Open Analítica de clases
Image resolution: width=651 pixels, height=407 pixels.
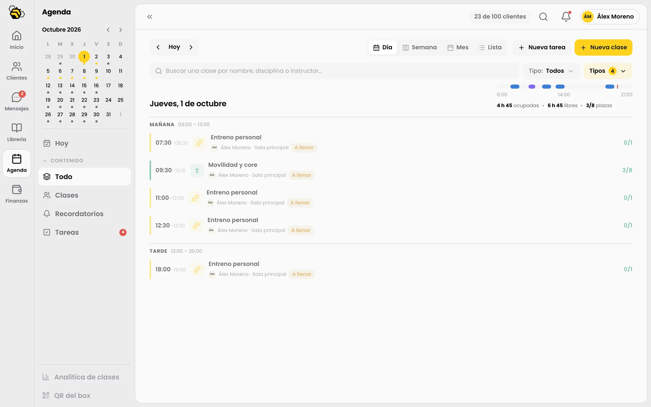tap(85, 377)
